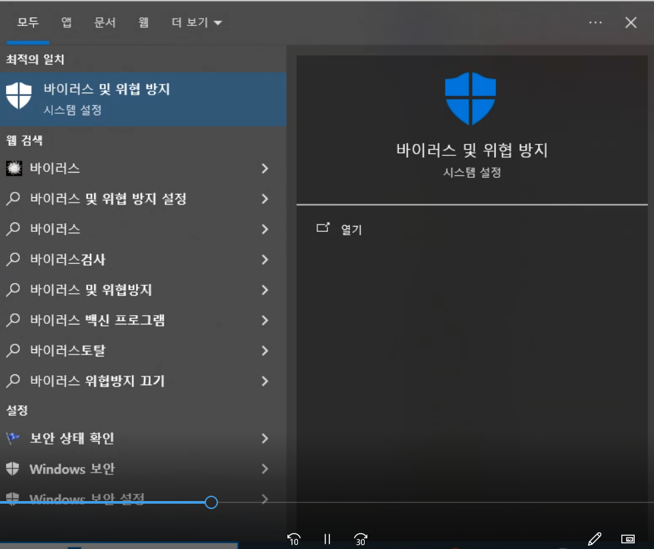
Task: Open best match 바이러스 및 위협 방지
Action: tap(143, 99)
